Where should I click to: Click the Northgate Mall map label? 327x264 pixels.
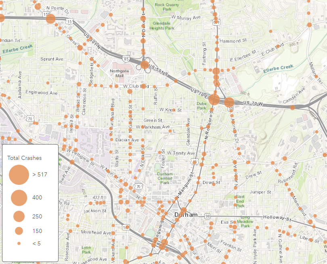point(119,73)
